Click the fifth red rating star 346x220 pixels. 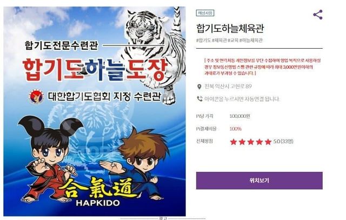pos(268,142)
